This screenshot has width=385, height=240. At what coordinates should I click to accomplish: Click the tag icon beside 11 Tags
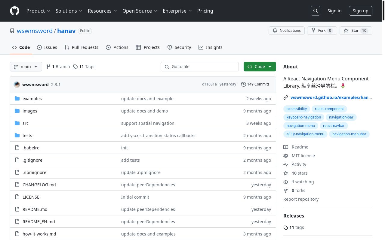pyautogui.click(x=75, y=67)
